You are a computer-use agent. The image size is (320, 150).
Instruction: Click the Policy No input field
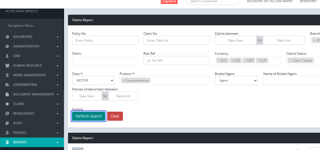click(x=105, y=40)
